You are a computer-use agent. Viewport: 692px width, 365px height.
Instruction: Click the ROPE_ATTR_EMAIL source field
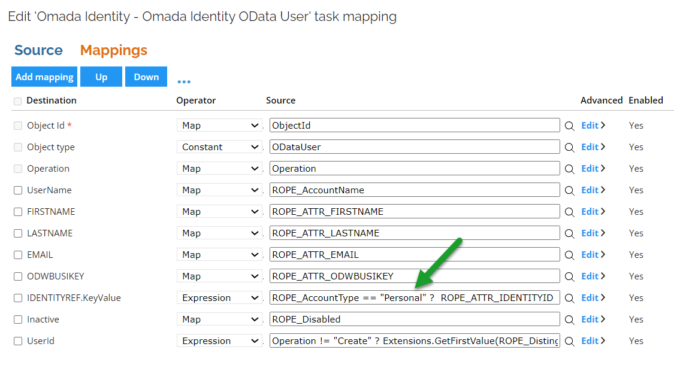(x=415, y=255)
